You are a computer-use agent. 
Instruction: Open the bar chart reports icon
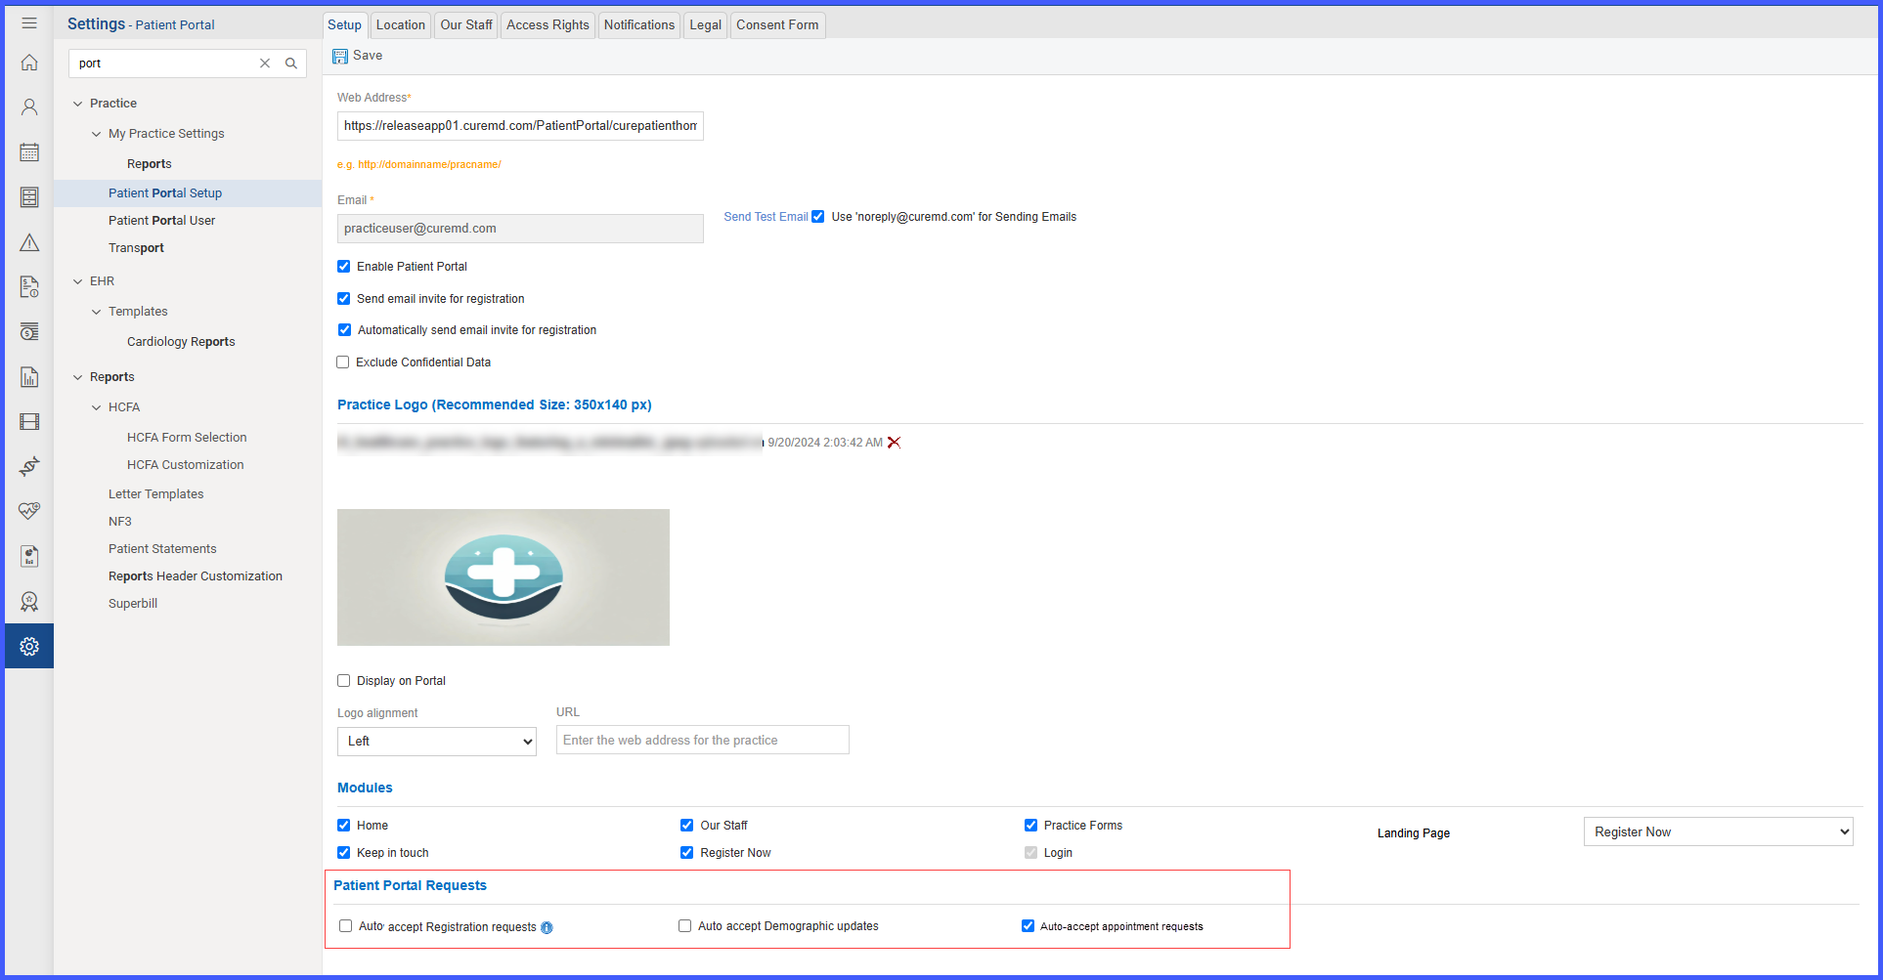tap(29, 377)
